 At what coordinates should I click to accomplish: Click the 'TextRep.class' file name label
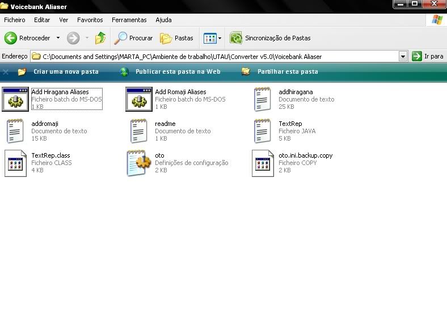click(50, 155)
